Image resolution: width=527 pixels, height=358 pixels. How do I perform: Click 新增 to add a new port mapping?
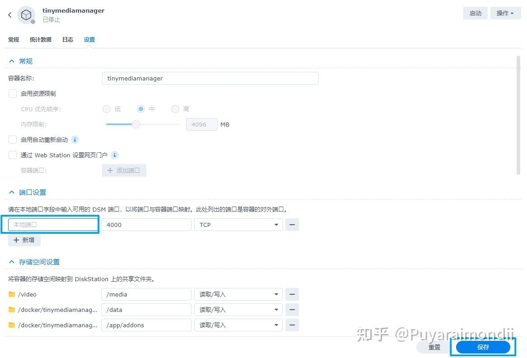point(24,240)
